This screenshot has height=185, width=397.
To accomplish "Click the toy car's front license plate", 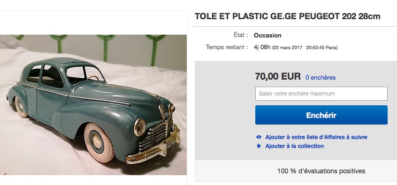I will point(170,145).
